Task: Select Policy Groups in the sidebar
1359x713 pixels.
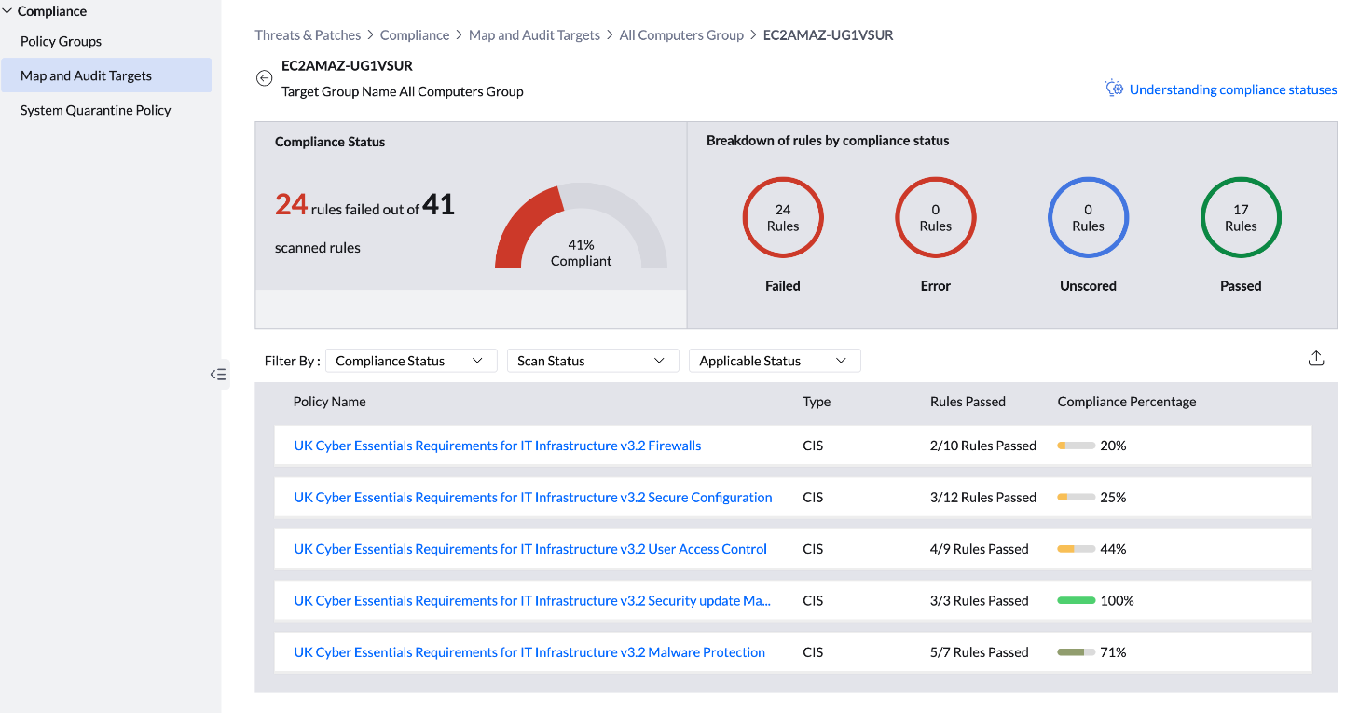Action: tap(60, 41)
